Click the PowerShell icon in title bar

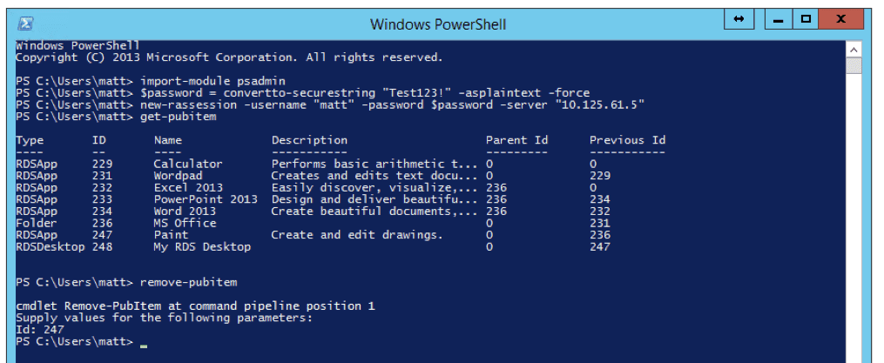25,24
